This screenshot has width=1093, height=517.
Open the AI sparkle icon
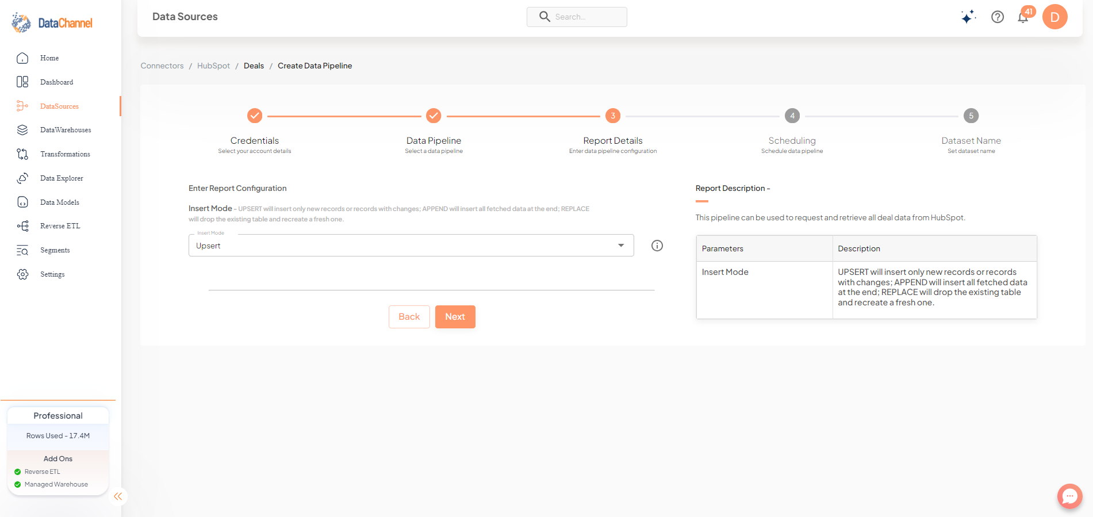[x=968, y=17]
